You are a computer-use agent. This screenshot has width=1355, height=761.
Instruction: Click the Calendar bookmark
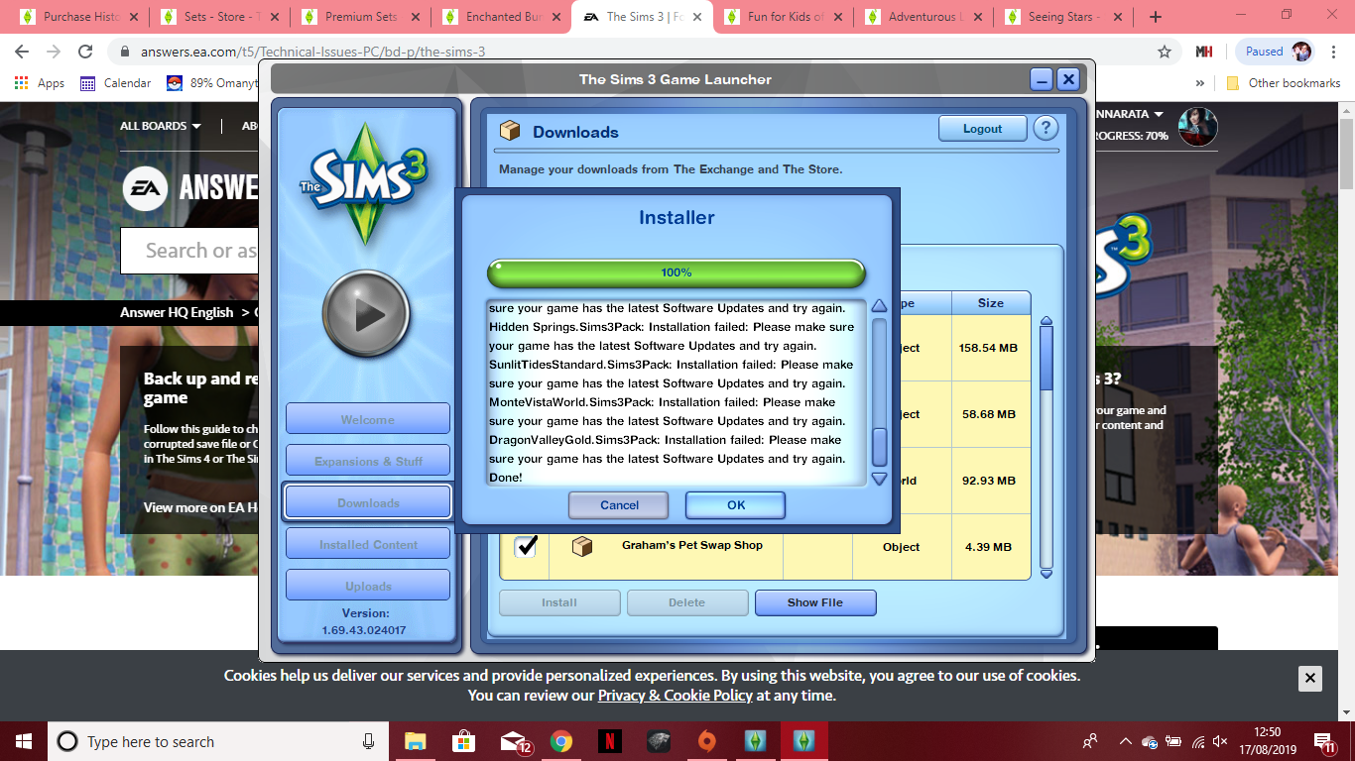[x=116, y=83]
